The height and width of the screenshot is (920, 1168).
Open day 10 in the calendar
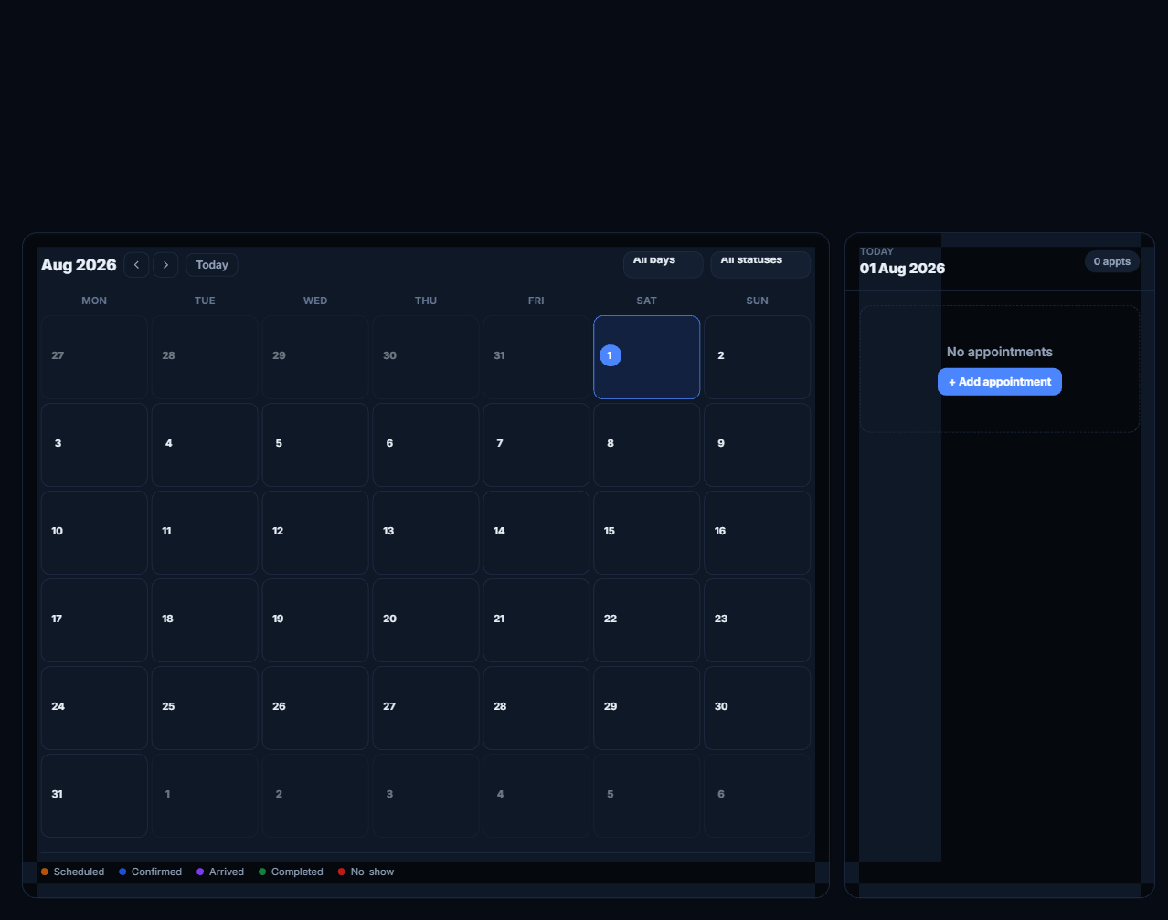tap(94, 533)
